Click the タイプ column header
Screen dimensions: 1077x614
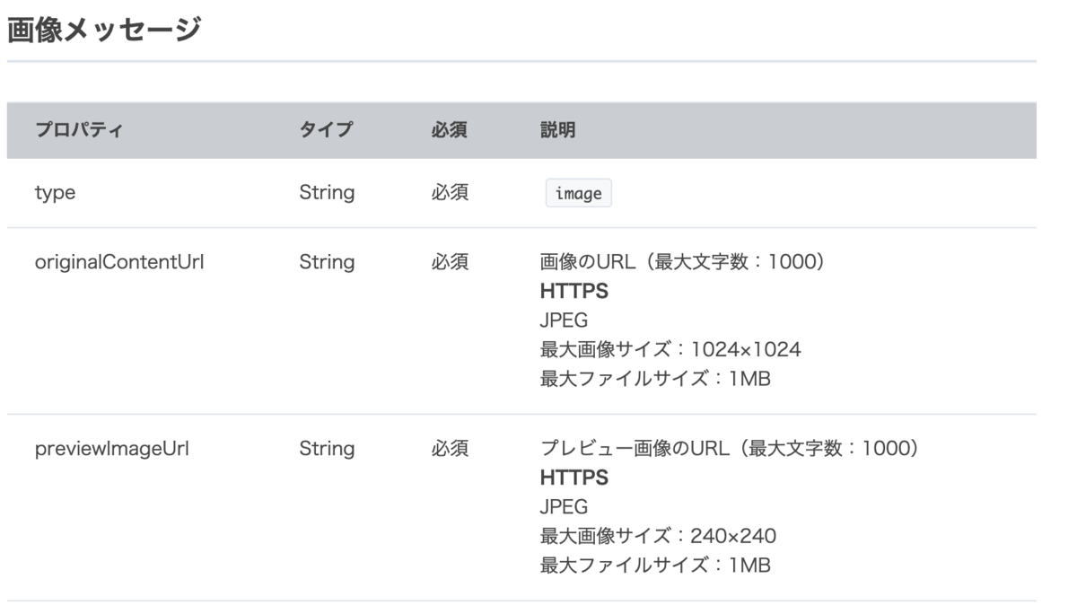coord(325,130)
